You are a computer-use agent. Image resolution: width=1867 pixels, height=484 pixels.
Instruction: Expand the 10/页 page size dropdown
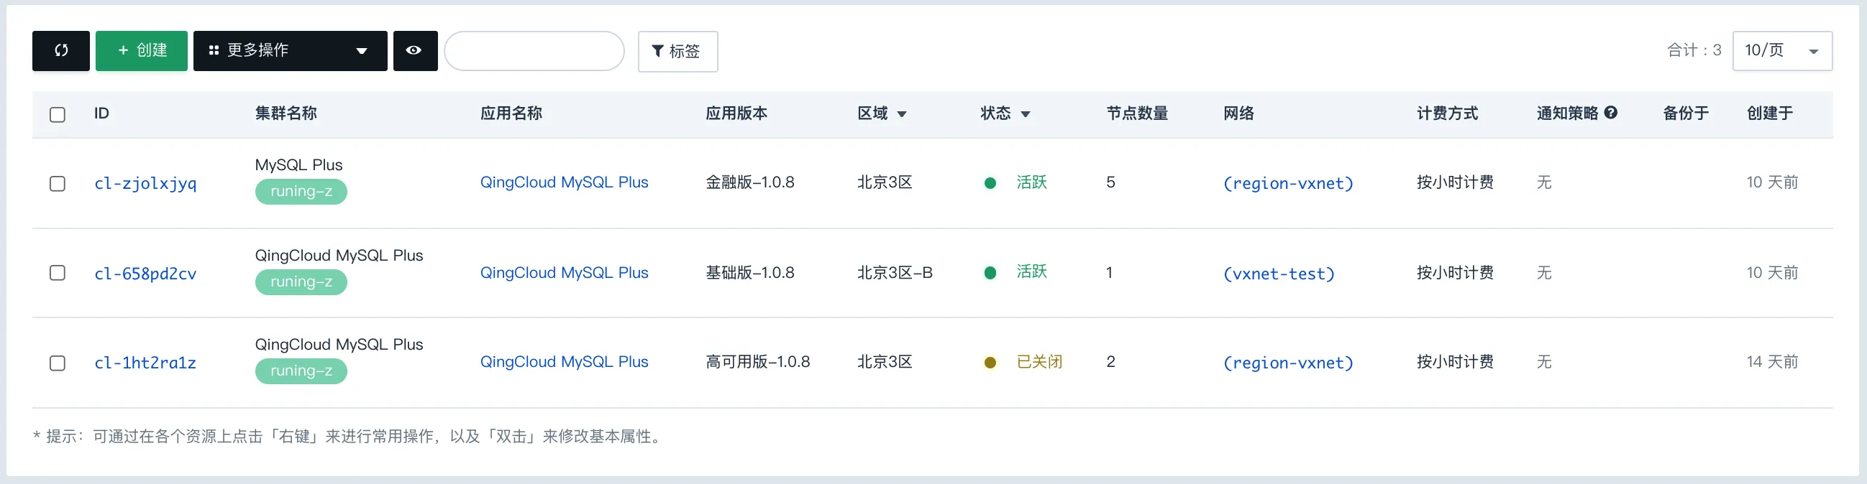tap(1782, 51)
